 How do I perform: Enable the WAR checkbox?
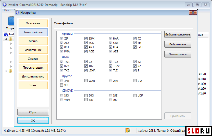point(86,81)
